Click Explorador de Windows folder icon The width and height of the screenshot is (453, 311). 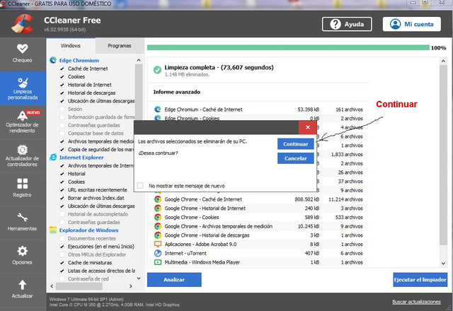(53, 230)
